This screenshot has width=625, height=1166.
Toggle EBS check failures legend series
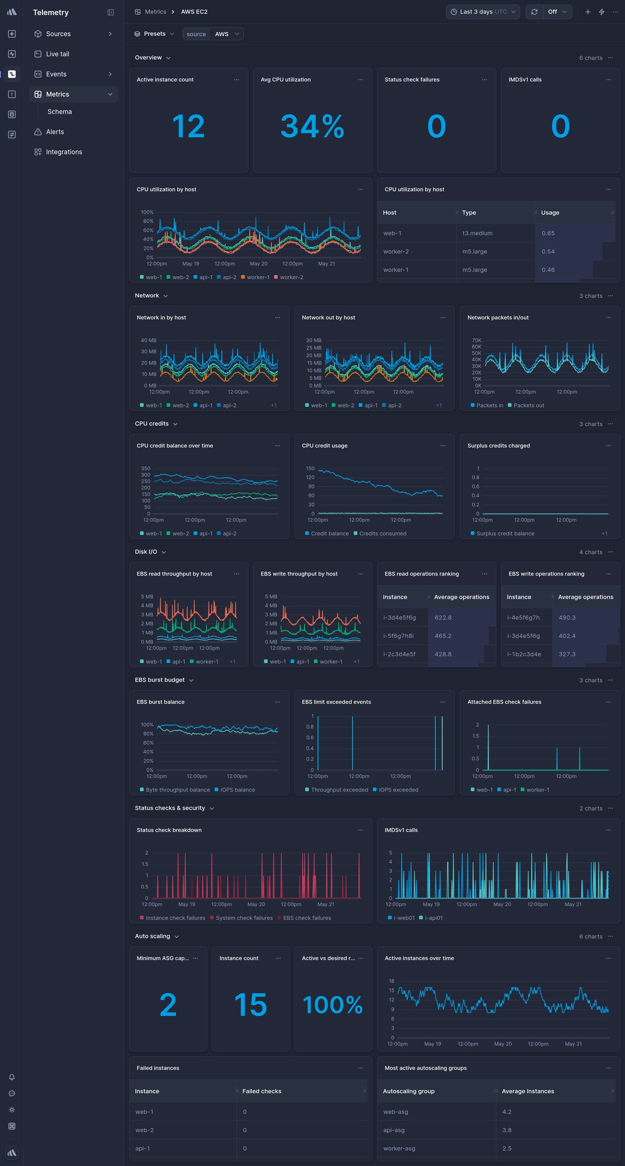304,918
